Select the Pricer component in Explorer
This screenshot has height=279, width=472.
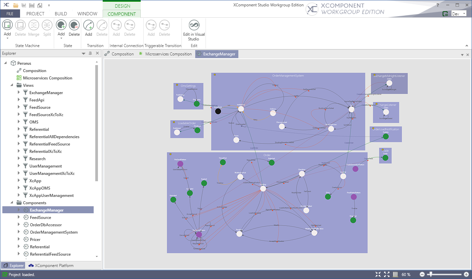35,240
